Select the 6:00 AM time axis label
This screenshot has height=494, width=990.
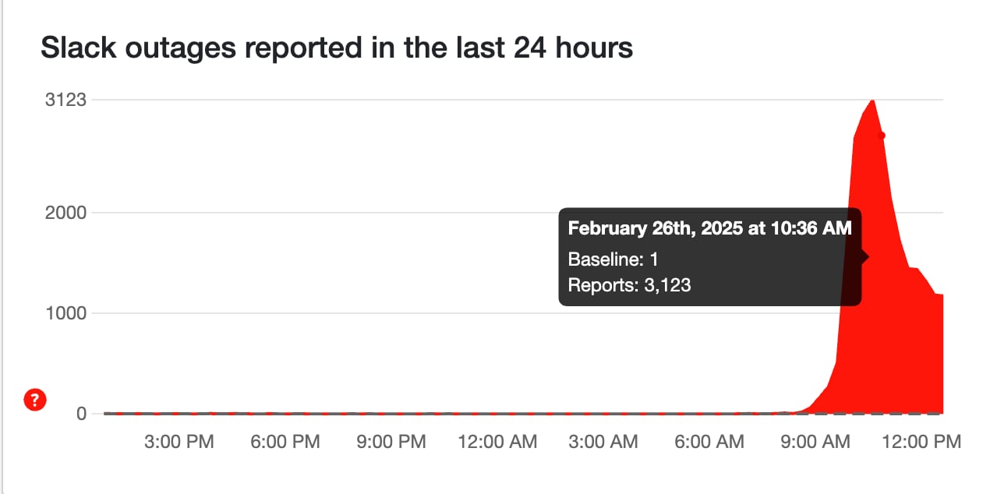pos(709,442)
